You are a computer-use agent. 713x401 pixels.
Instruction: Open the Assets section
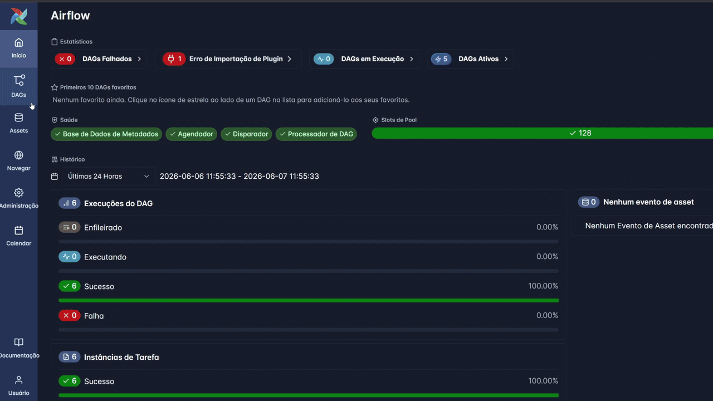pyautogui.click(x=18, y=124)
